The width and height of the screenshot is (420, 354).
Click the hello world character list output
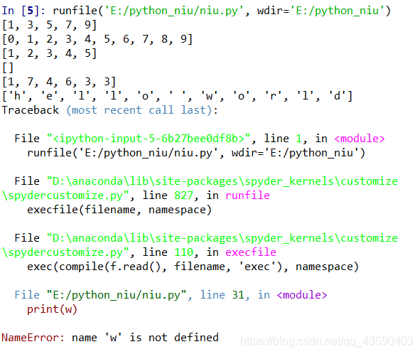pyautogui.click(x=177, y=96)
